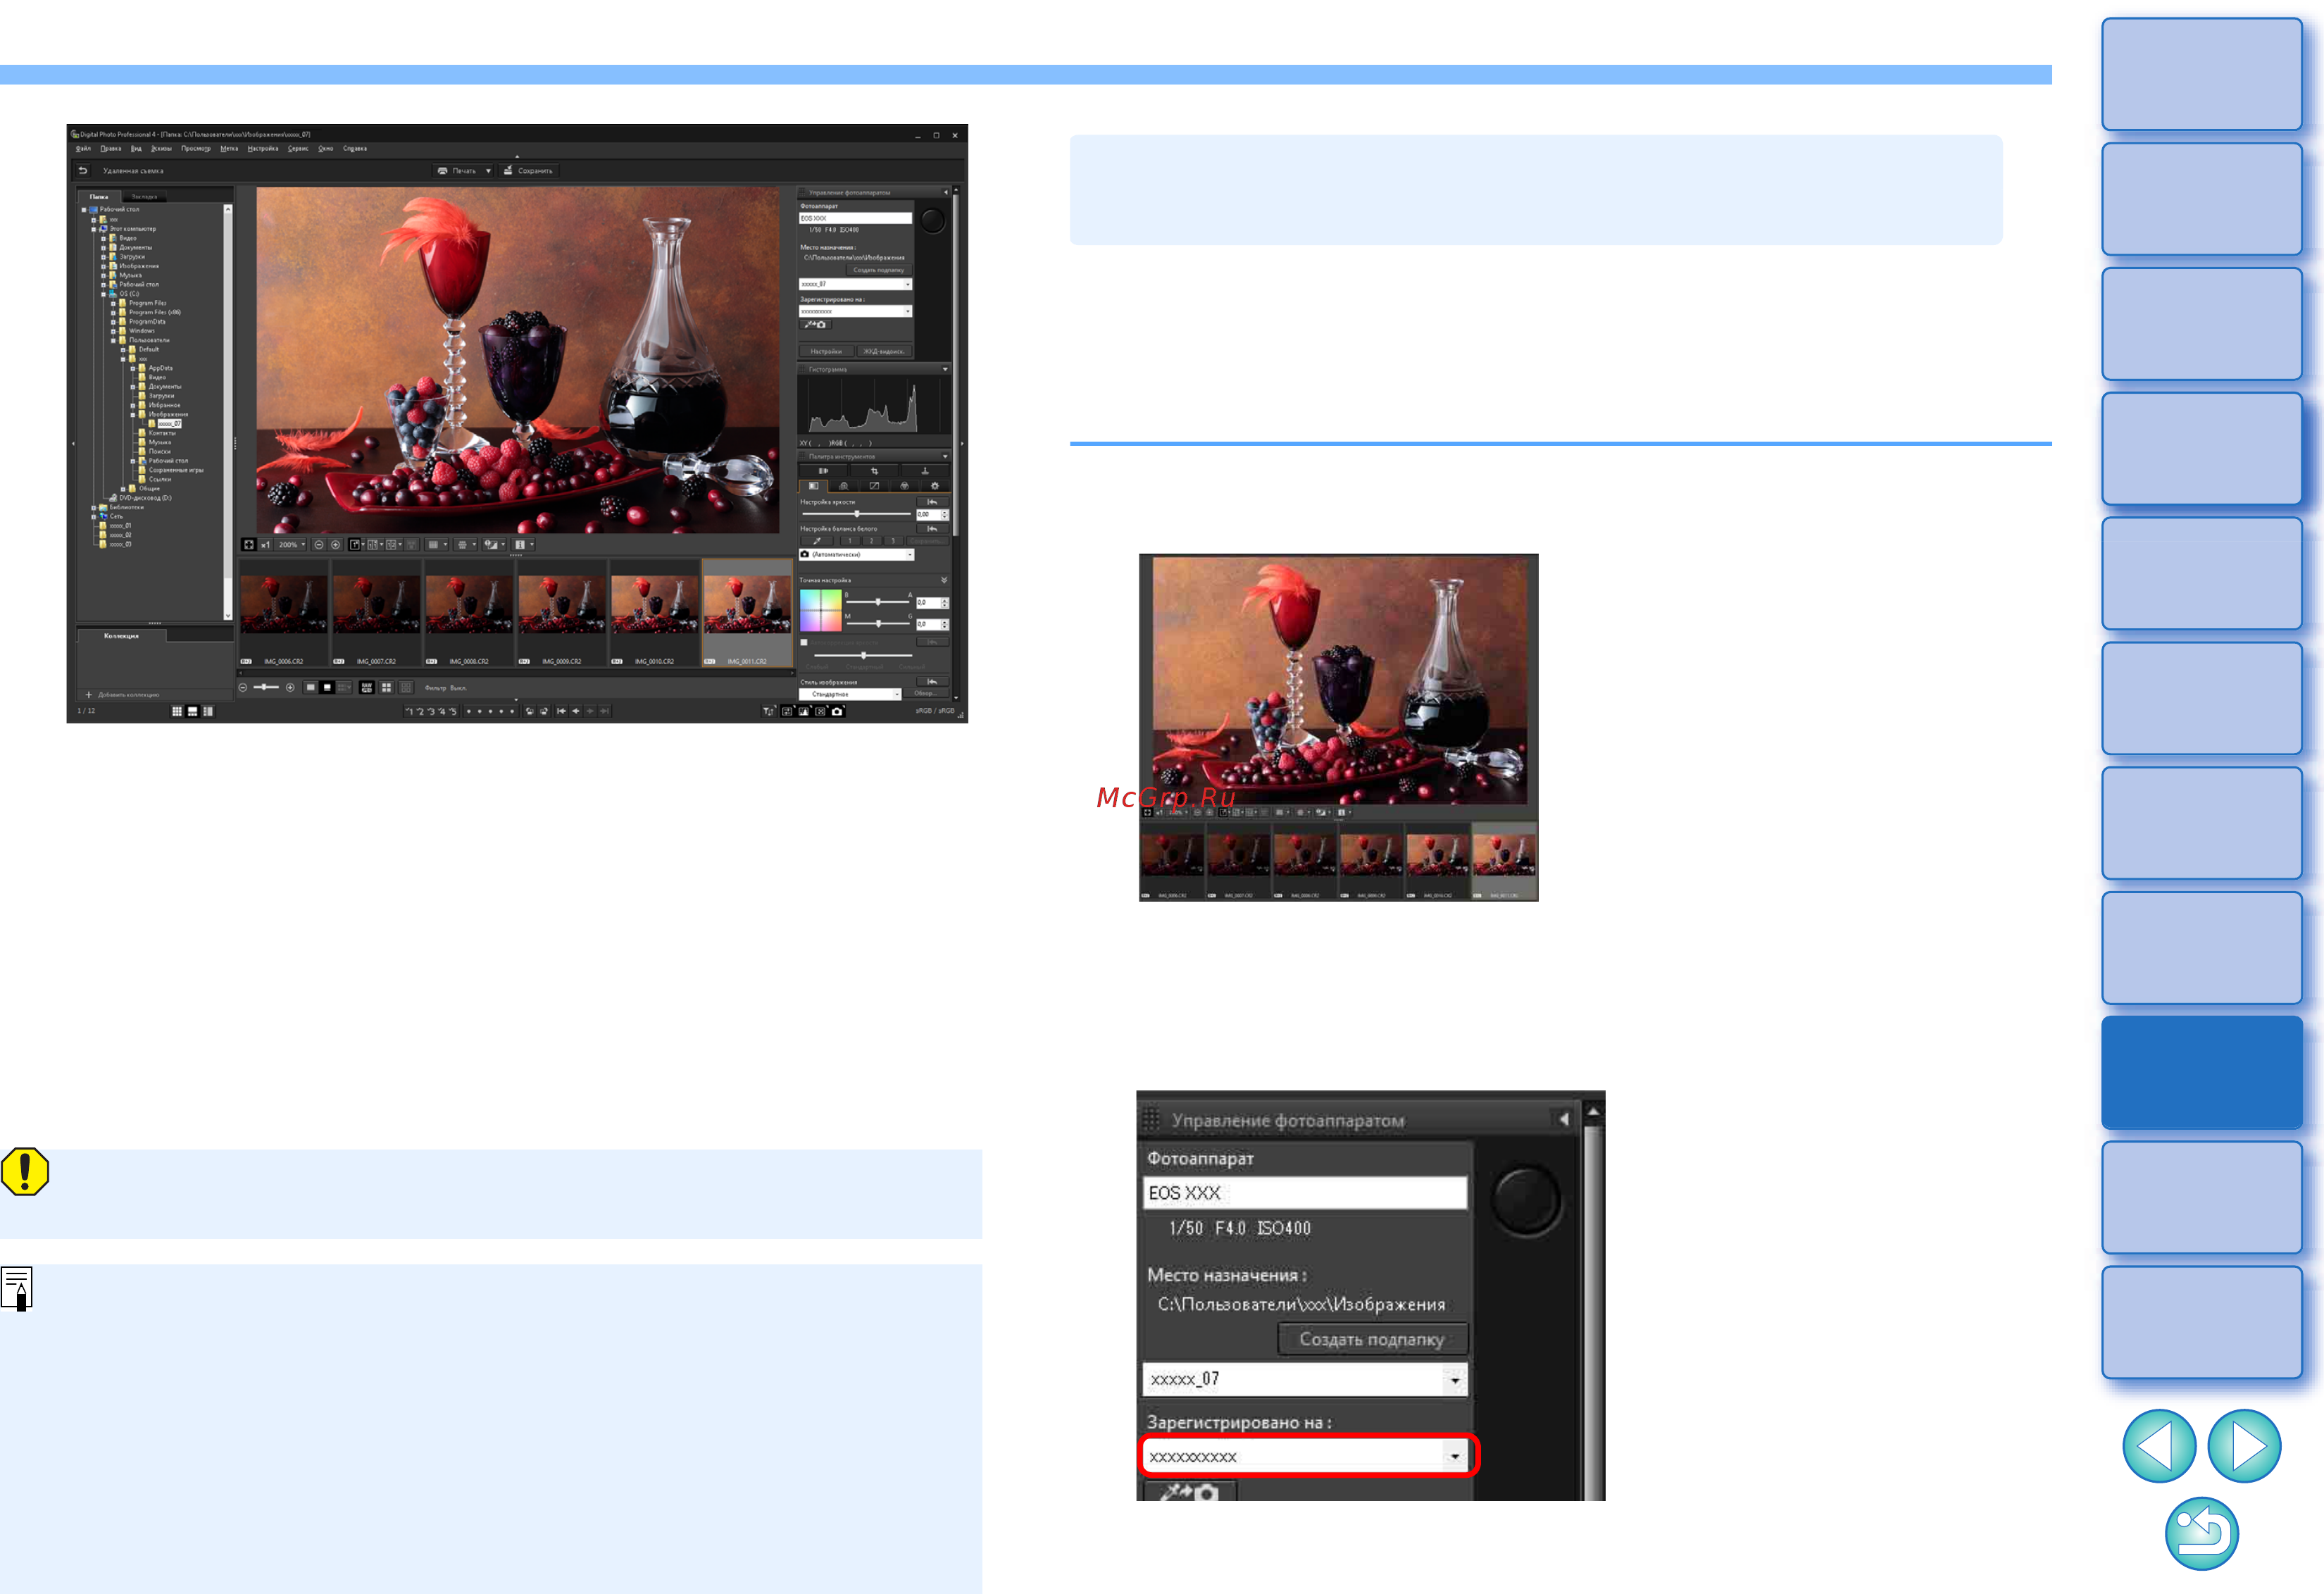
Task: Go to the manual's next page with the right arrow
Action: 2244,1445
